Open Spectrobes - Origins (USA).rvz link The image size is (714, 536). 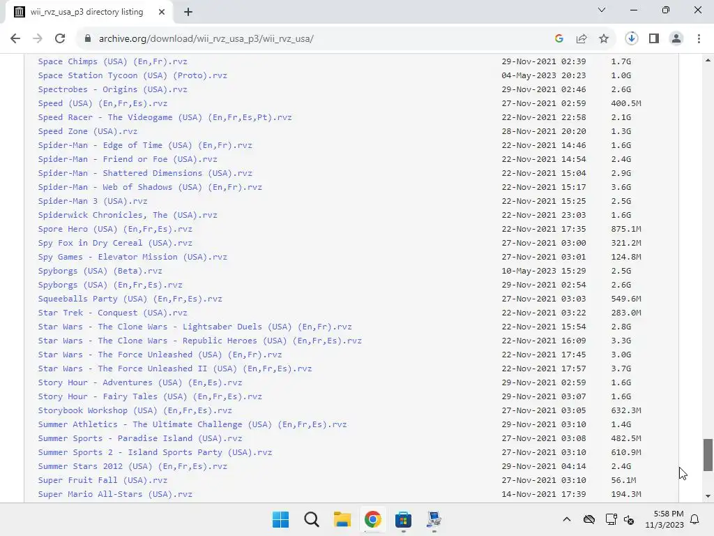pyautogui.click(x=112, y=89)
